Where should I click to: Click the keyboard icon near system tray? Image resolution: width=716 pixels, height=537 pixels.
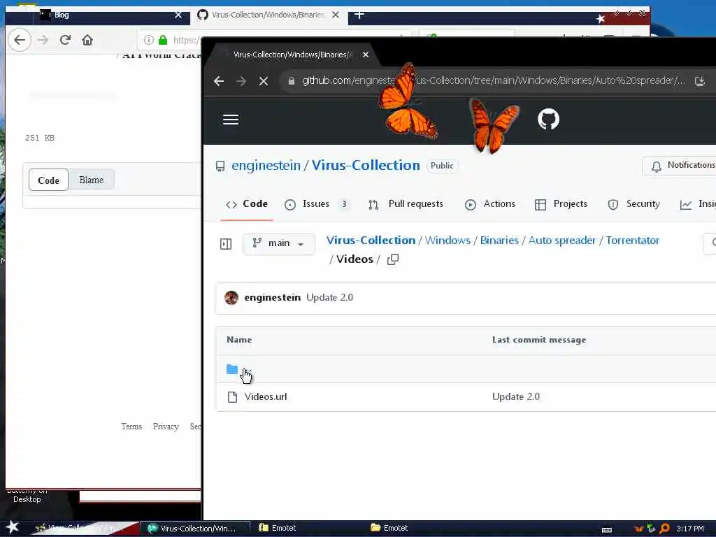(x=607, y=529)
